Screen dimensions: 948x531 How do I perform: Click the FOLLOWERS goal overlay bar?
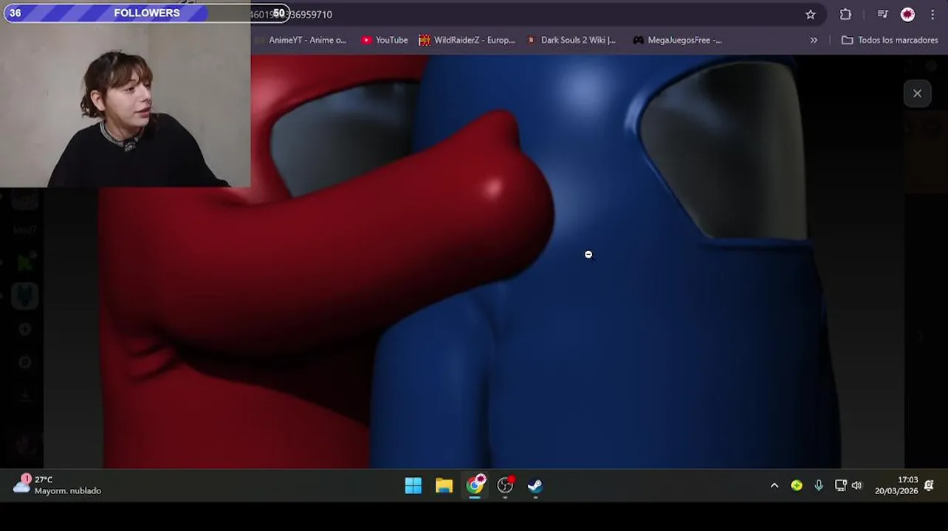pyautogui.click(x=147, y=13)
